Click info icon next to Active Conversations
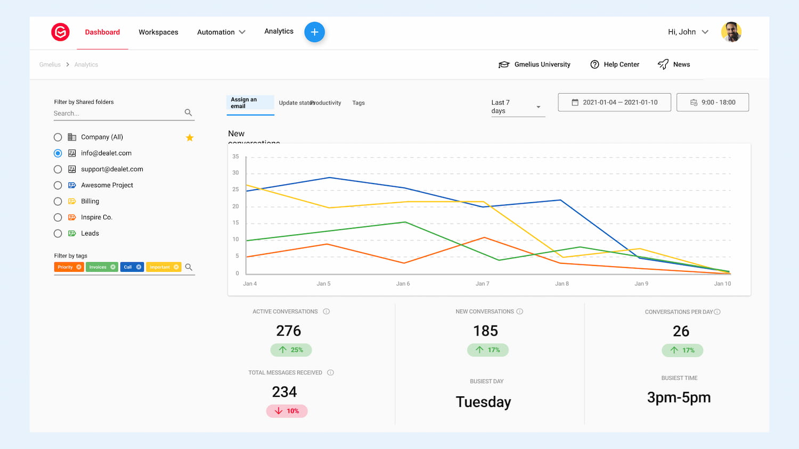Viewport: 799px width, 449px height. click(327, 312)
